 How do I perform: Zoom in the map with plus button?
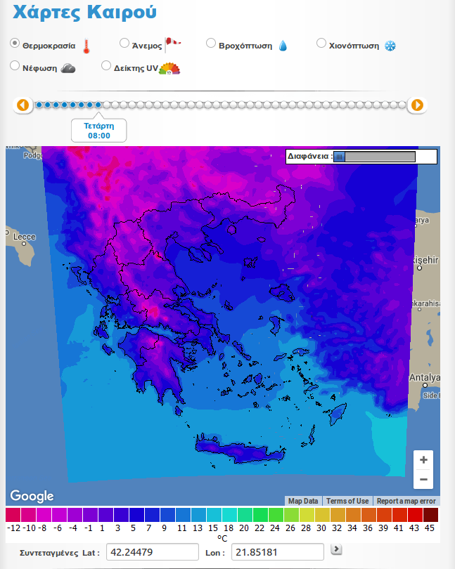(423, 460)
